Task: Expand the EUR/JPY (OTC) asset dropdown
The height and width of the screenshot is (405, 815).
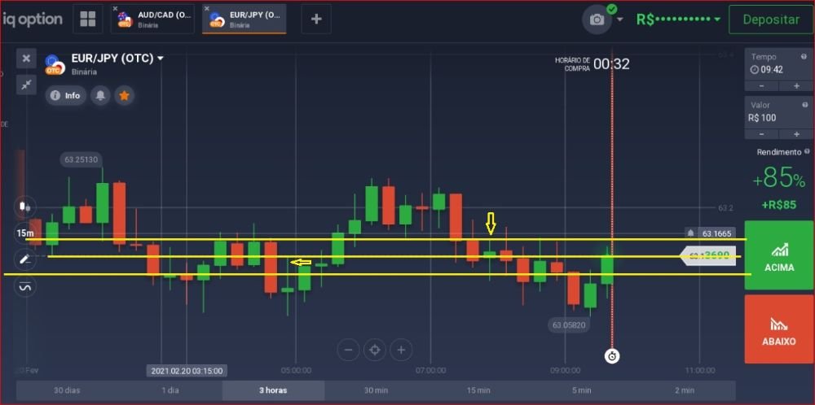Action: 161,59
